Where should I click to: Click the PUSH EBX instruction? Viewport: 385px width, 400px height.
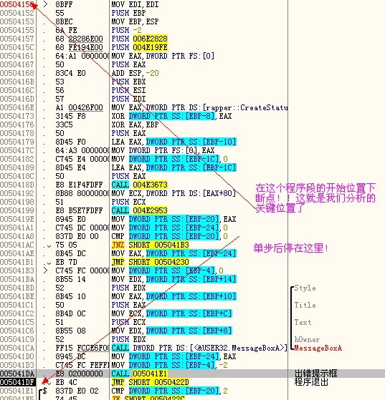click(128, 82)
